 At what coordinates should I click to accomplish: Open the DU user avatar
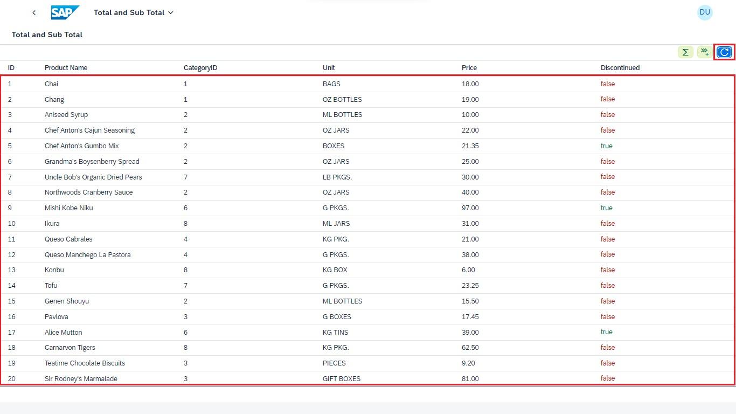coord(704,12)
